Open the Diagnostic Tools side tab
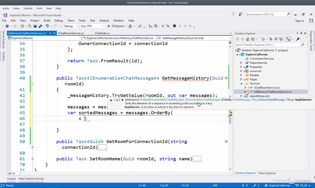The width and height of the screenshot is (315, 188). tap(311, 40)
